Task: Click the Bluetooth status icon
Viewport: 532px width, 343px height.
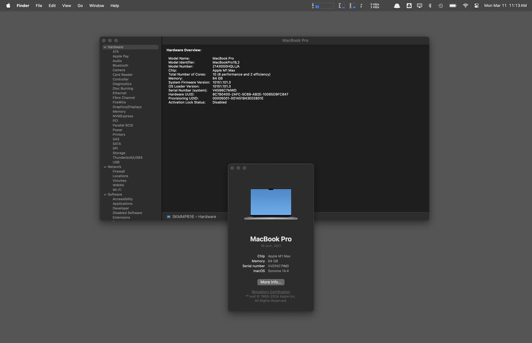Action: tap(430, 6)
